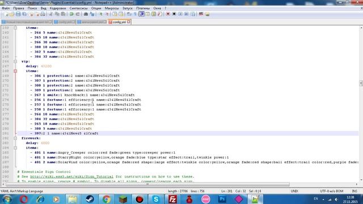Save recorded macro toolbar icon

193,14
